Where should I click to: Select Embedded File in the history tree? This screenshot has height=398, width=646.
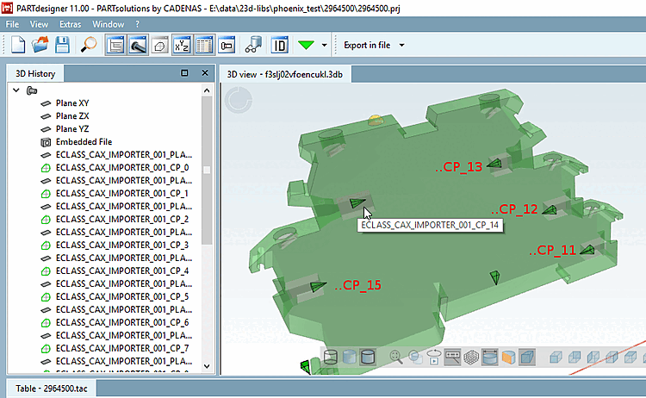[x=84, y=142]
